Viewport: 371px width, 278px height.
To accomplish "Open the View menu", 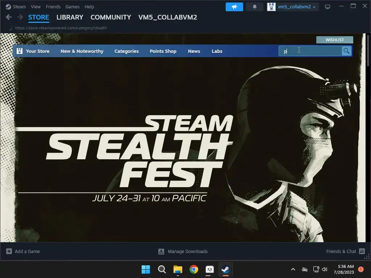I will click(36, 7).
